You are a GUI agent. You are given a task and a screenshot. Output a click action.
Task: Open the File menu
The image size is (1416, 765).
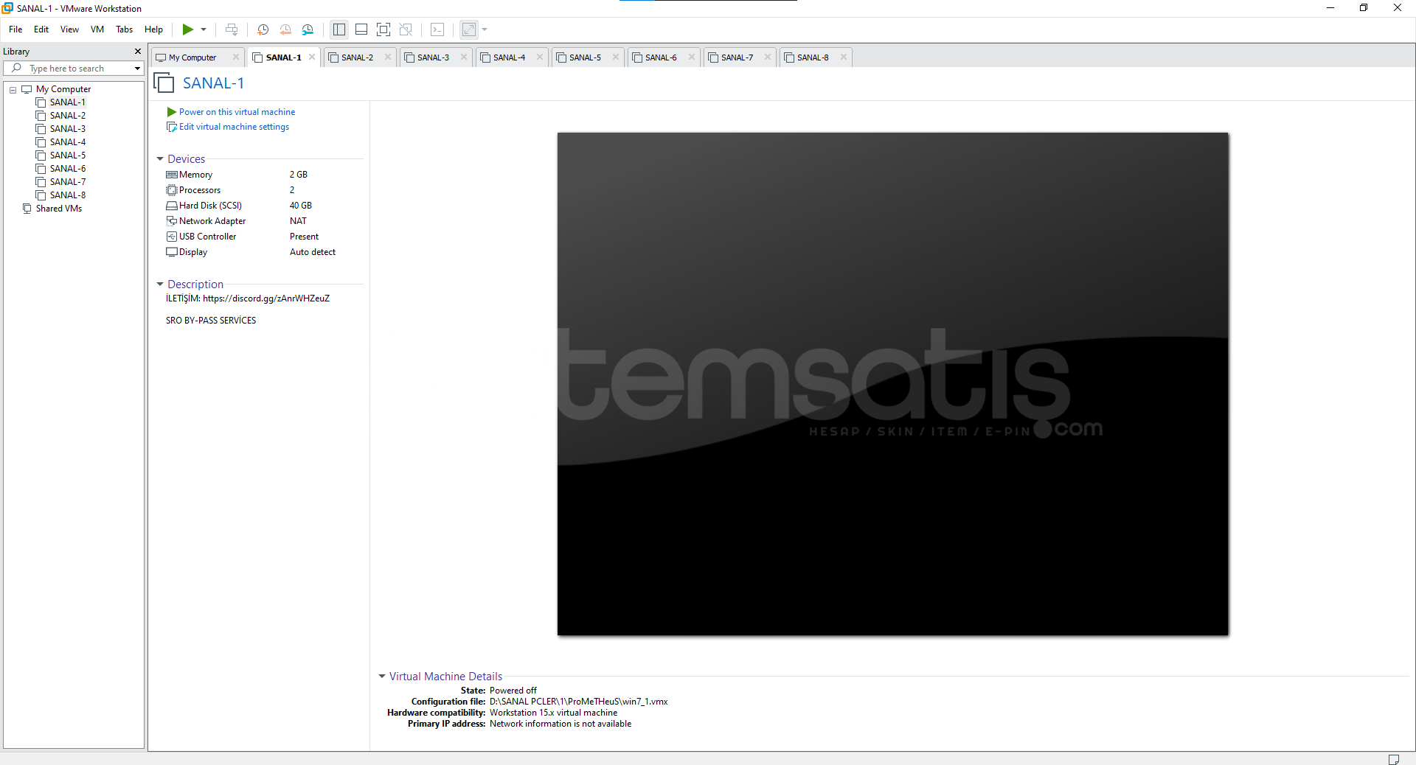point(15,29)
